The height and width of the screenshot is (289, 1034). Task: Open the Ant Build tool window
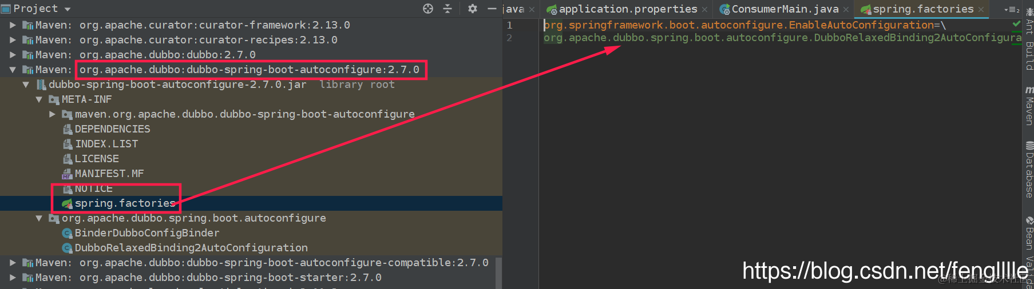pyautogui.click(x=1029, y=39)
